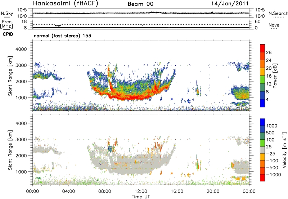Click the '10^0' tick next to N.Search

click(260, 16)
